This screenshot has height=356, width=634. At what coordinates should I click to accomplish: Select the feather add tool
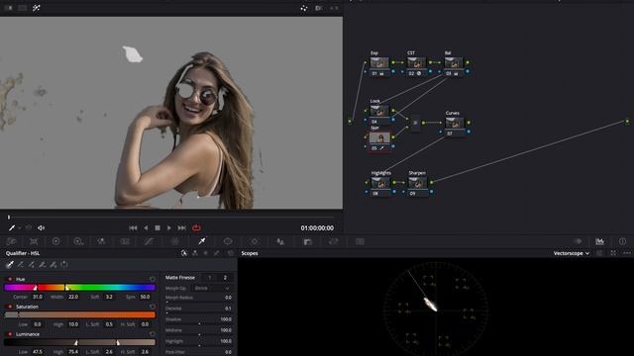coord(53,265)
